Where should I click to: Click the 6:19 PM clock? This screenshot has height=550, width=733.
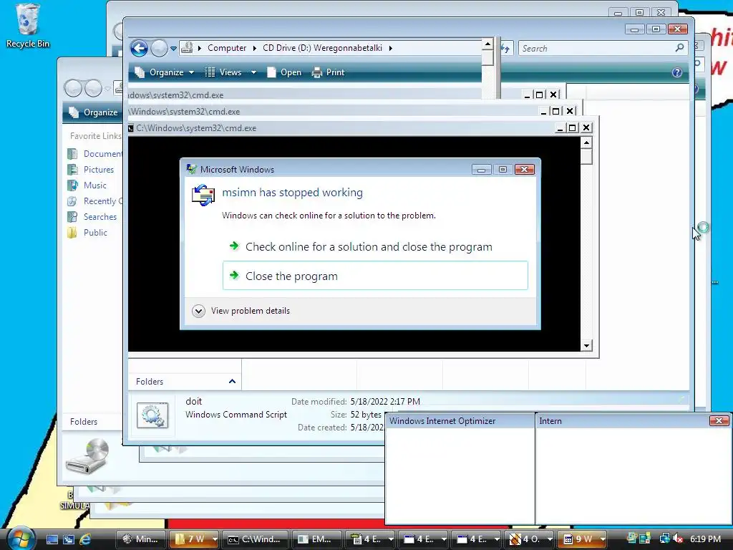[x=705, y=539]
